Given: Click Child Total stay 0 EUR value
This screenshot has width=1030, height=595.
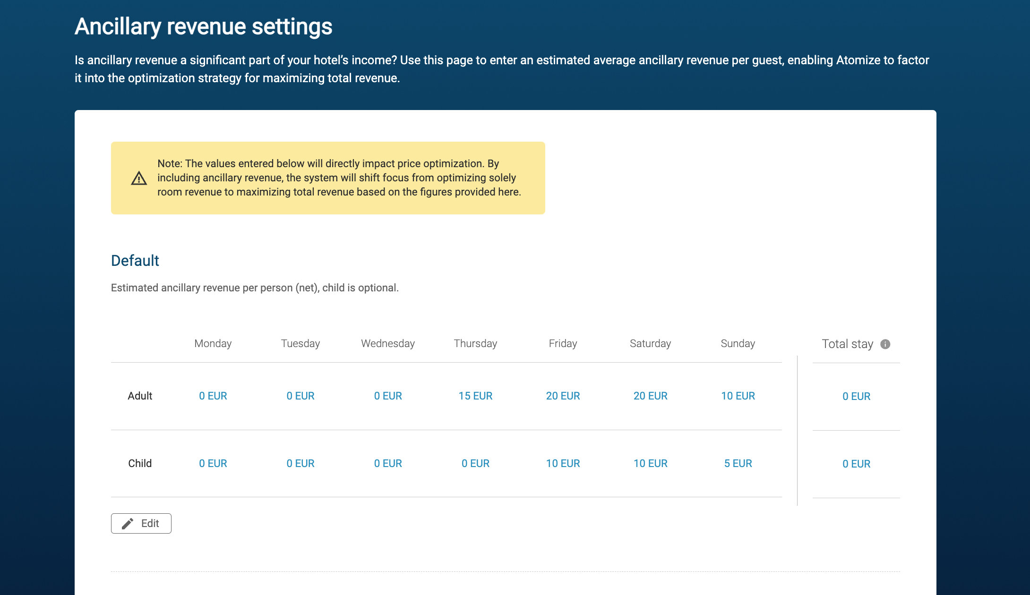Looking at the screenshot, I should click(856, 464).
